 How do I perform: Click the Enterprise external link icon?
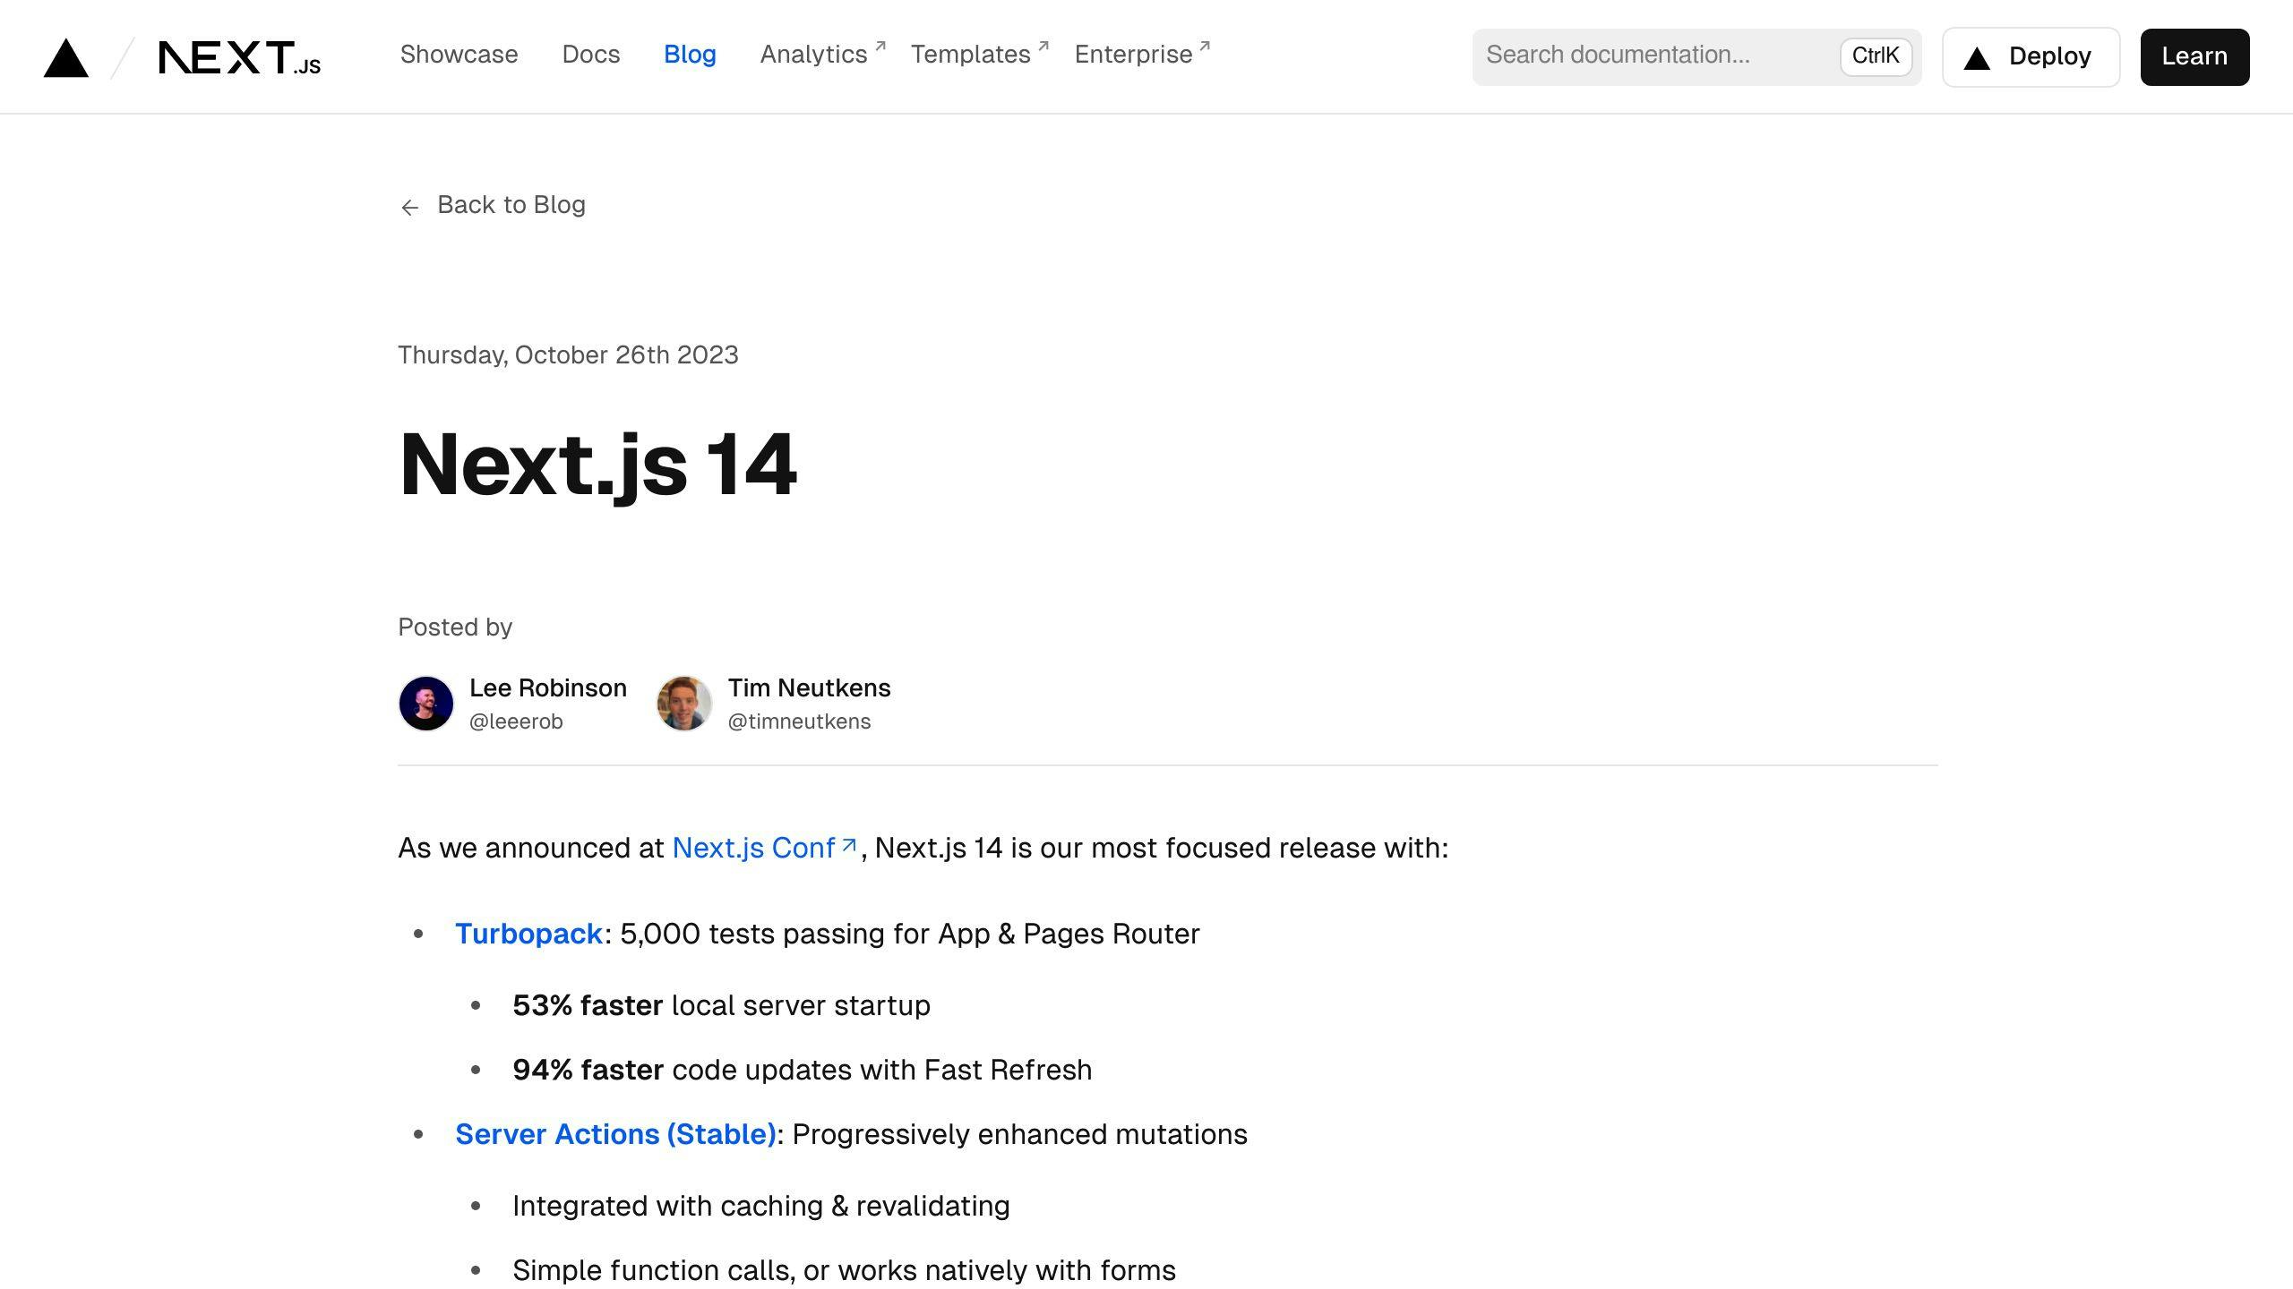coord(1205,44)
